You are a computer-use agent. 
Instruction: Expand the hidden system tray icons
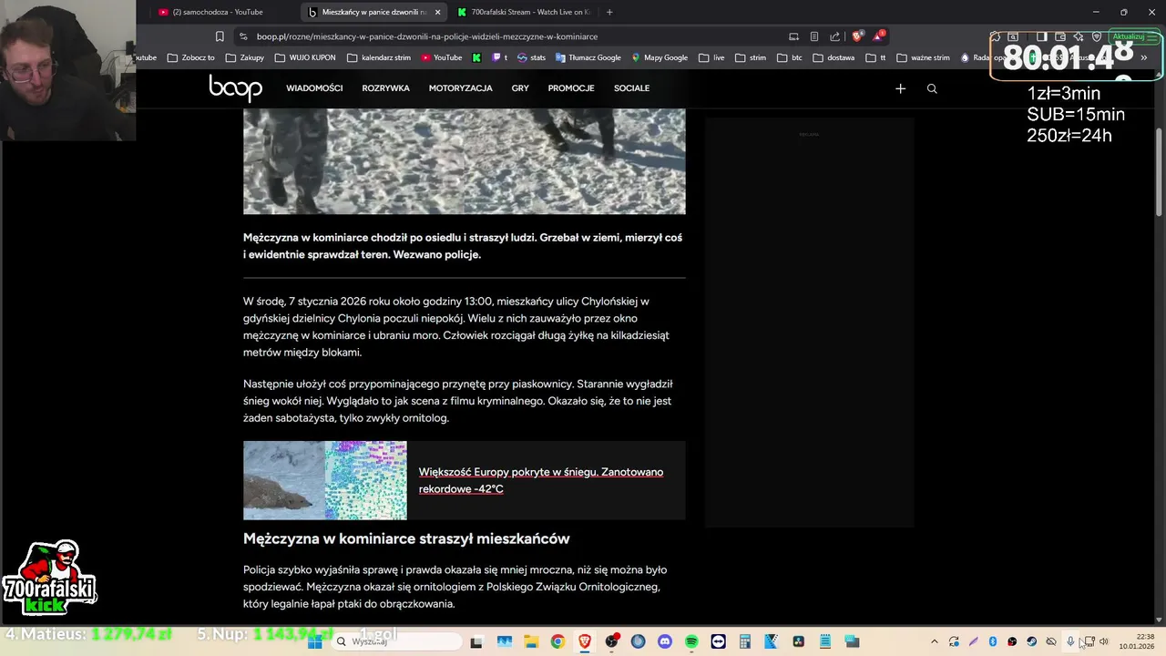[934, 641]
